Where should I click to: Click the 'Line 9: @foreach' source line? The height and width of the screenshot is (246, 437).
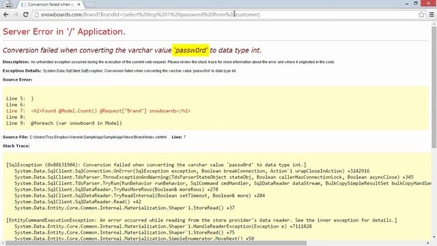point(64,123)
